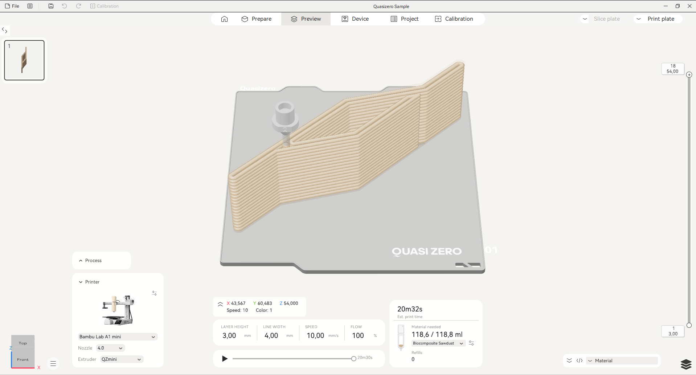696x375 pixels.
Task: Click the bottom layer label 1 / 3,00
Action: pyautogui.click(x=673, y=331)
